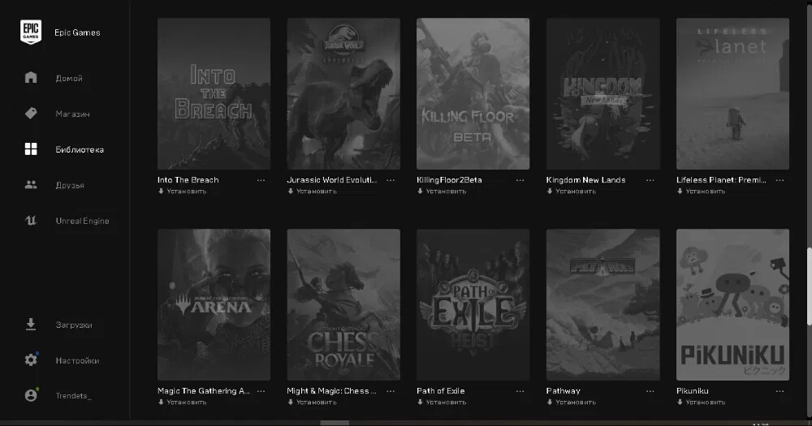Click Установить under KillingFloor2Beta
812x426 pixels.
[446, 191]
